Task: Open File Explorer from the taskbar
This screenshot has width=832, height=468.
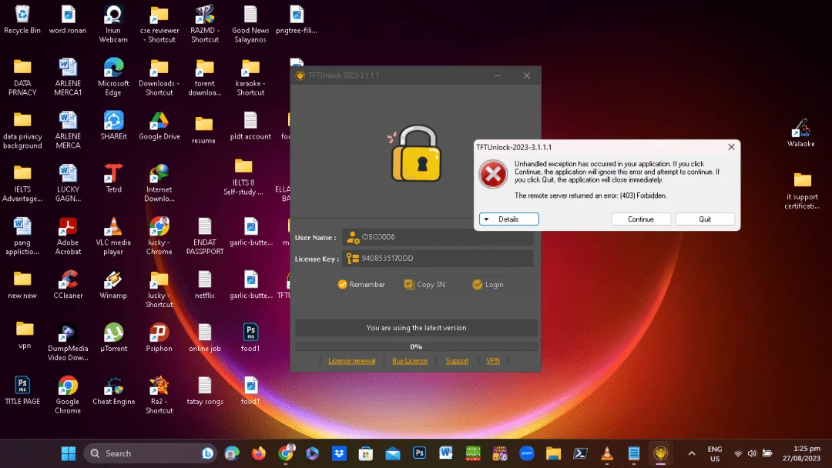Action: click(553, 453)
